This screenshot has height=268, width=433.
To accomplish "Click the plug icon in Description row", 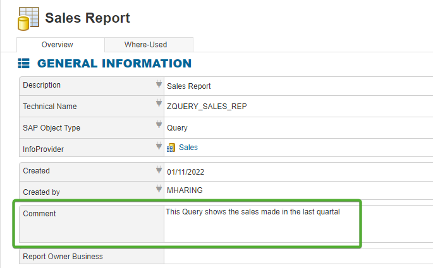I will click(159, 84).
